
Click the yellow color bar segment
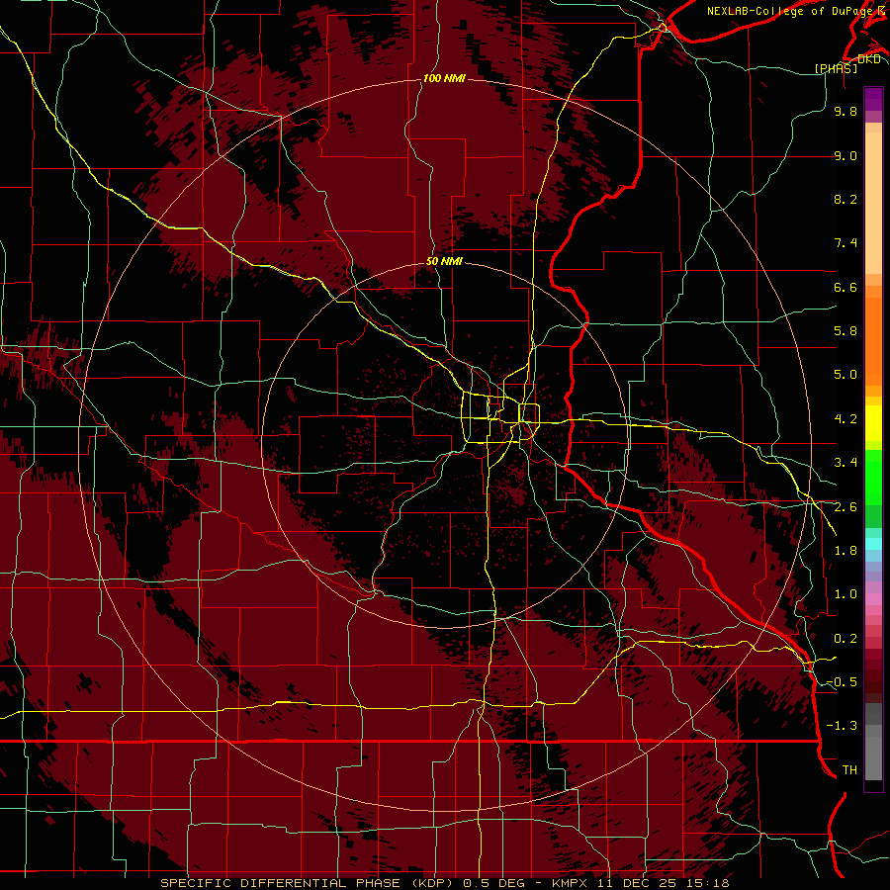[873, 423]
